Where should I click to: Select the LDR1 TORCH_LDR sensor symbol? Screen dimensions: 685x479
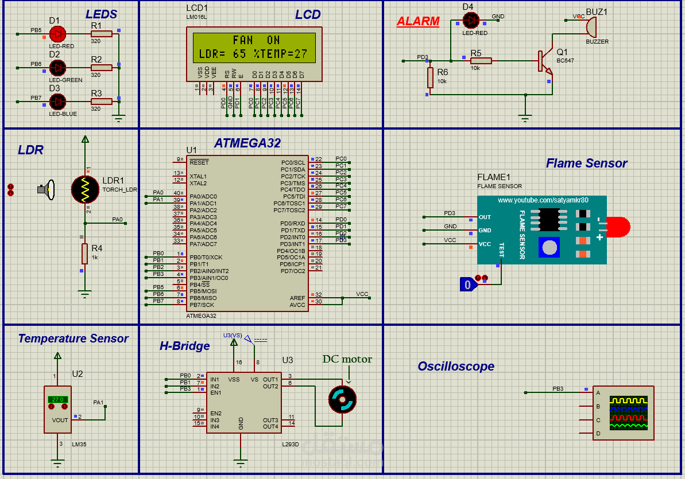tap(85, 189)
